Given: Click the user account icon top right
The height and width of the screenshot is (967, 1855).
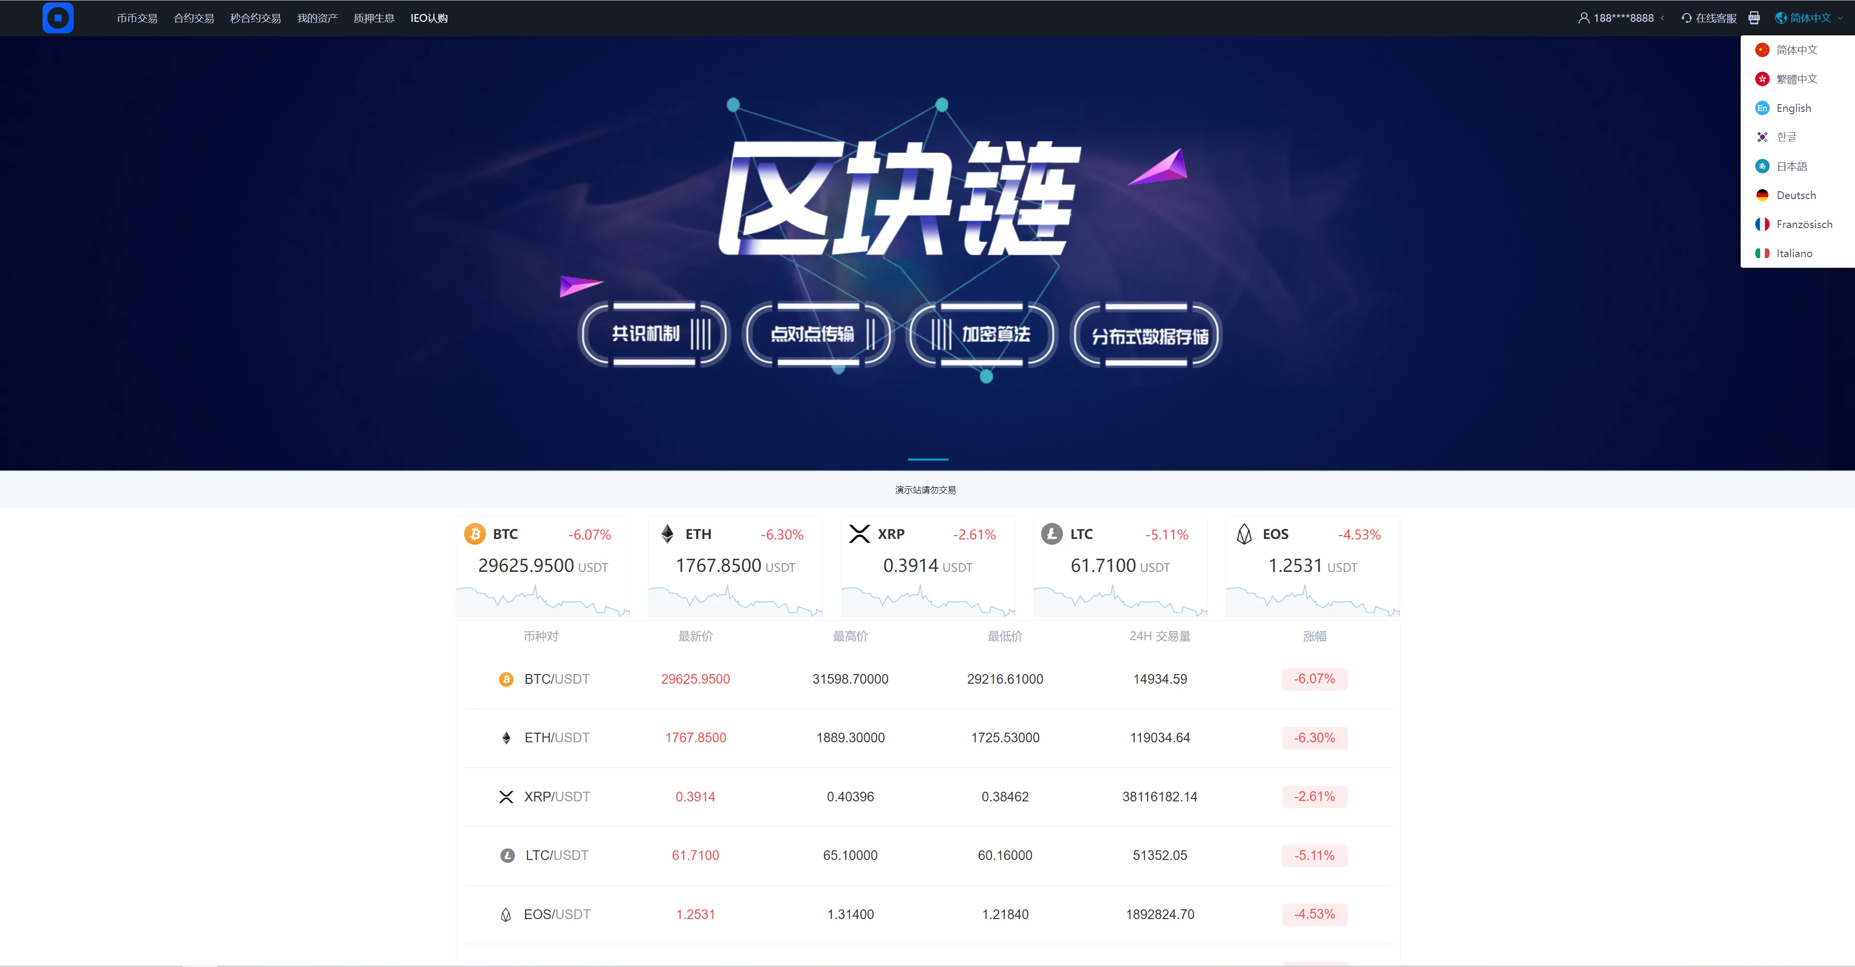Looking at the screenshot, I should click(1585, 17).
